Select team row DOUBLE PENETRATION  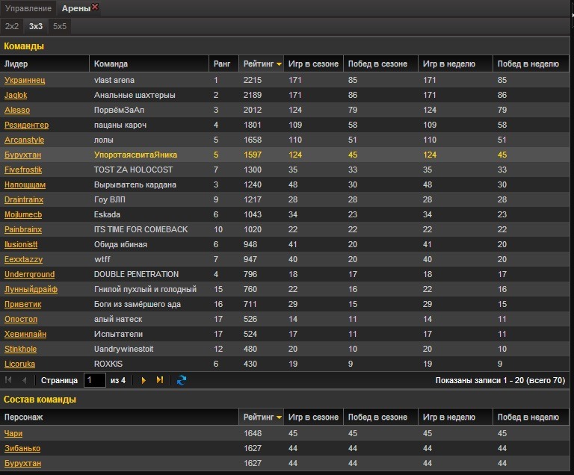click(285, 274)
